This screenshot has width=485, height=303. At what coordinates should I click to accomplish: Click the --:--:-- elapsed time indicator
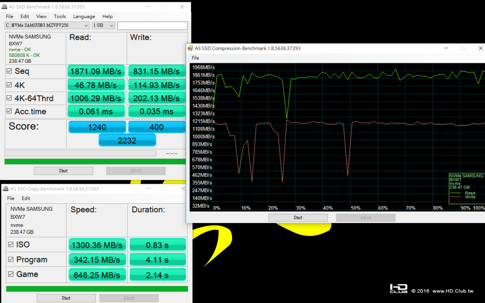click(171, 153)
